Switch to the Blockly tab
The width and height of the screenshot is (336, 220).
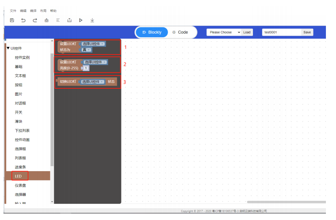point(152,32)
